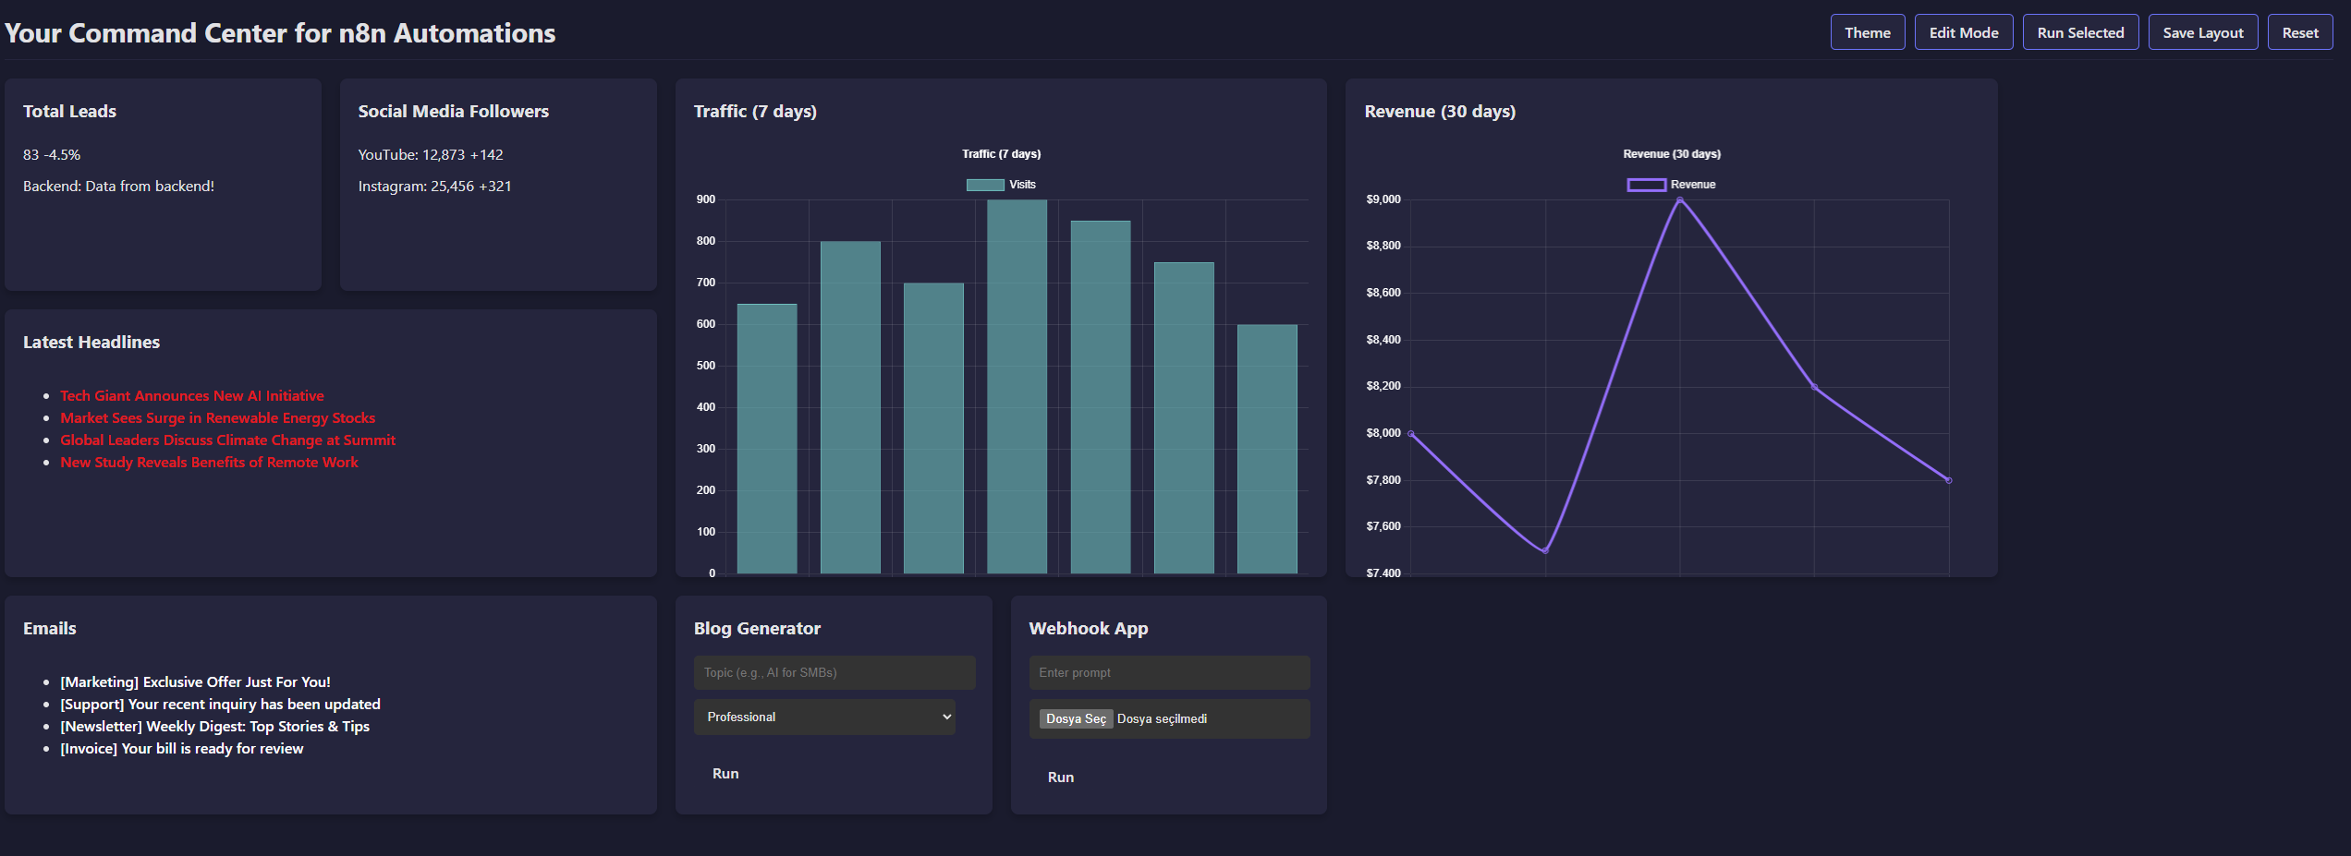
Task: Select the Invoice bill ready email
Action: [x=181, y=748]
